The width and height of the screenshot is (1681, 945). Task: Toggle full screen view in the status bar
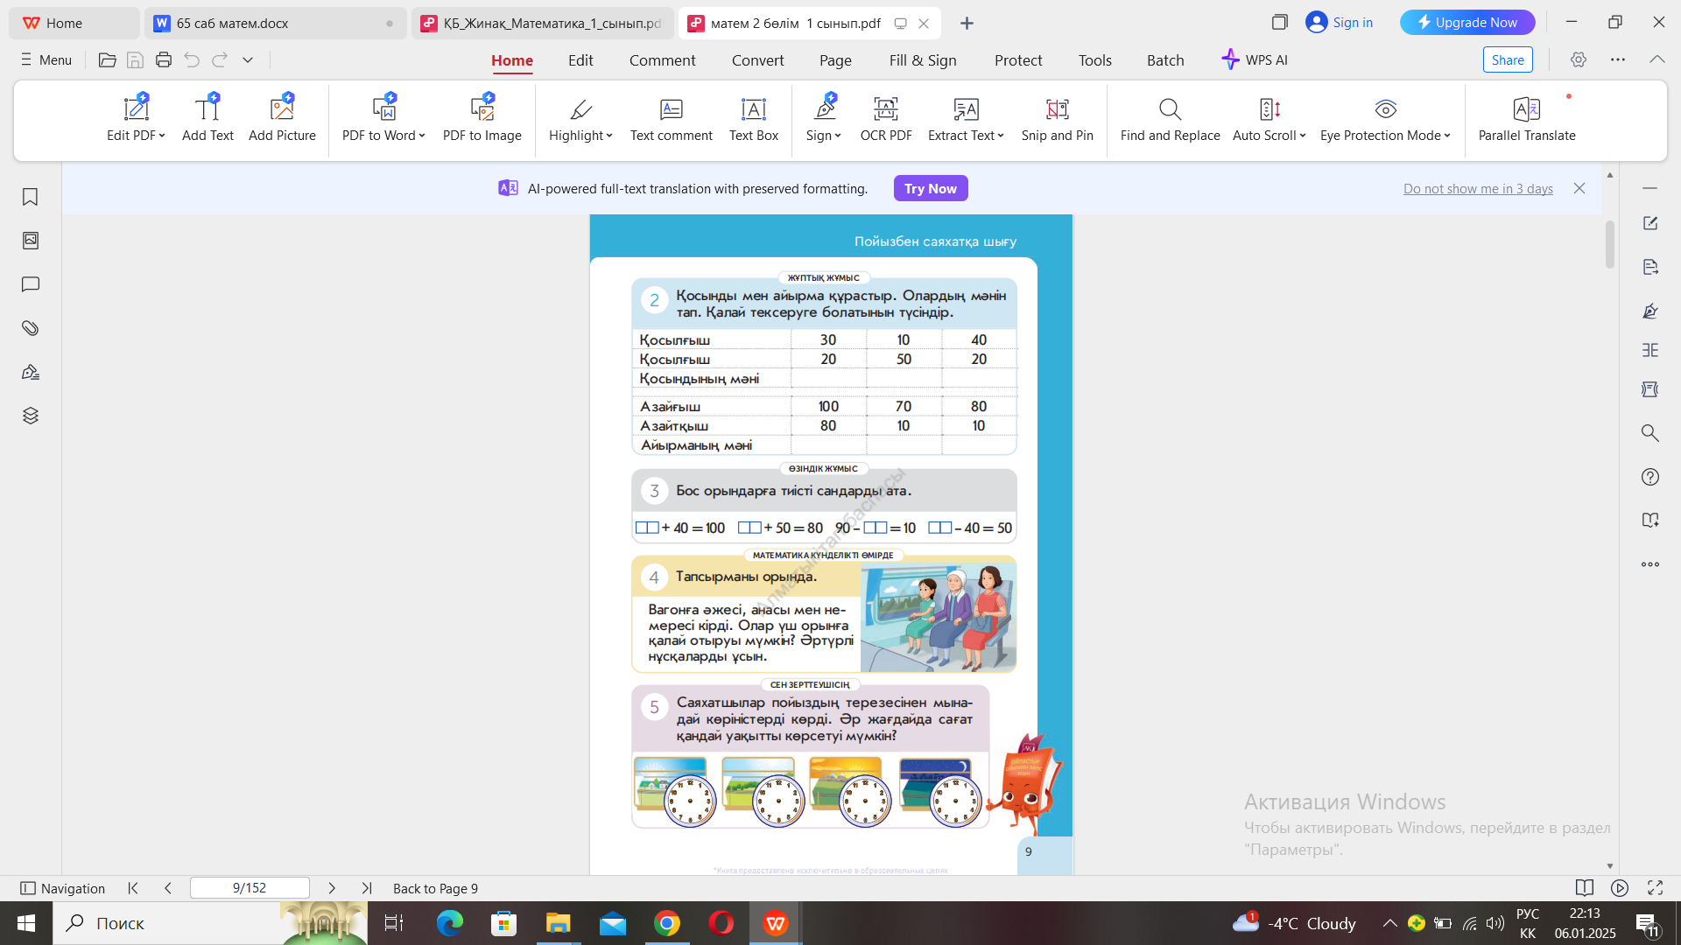pyautogui.click(x=1655, y=888)
